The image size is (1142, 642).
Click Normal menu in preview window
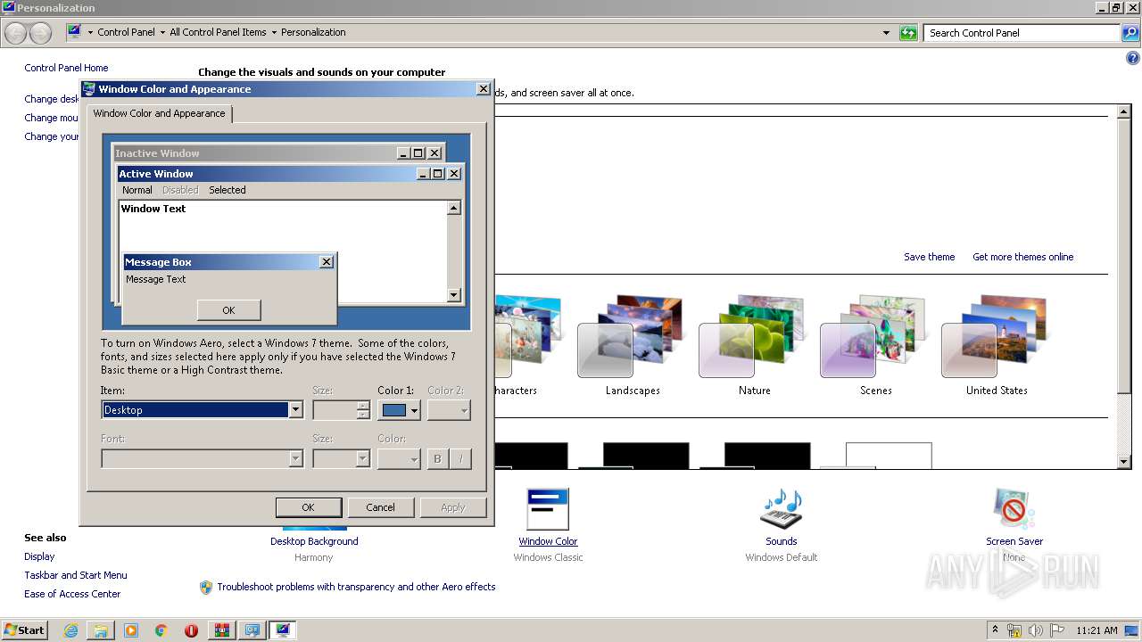point(137,190)
